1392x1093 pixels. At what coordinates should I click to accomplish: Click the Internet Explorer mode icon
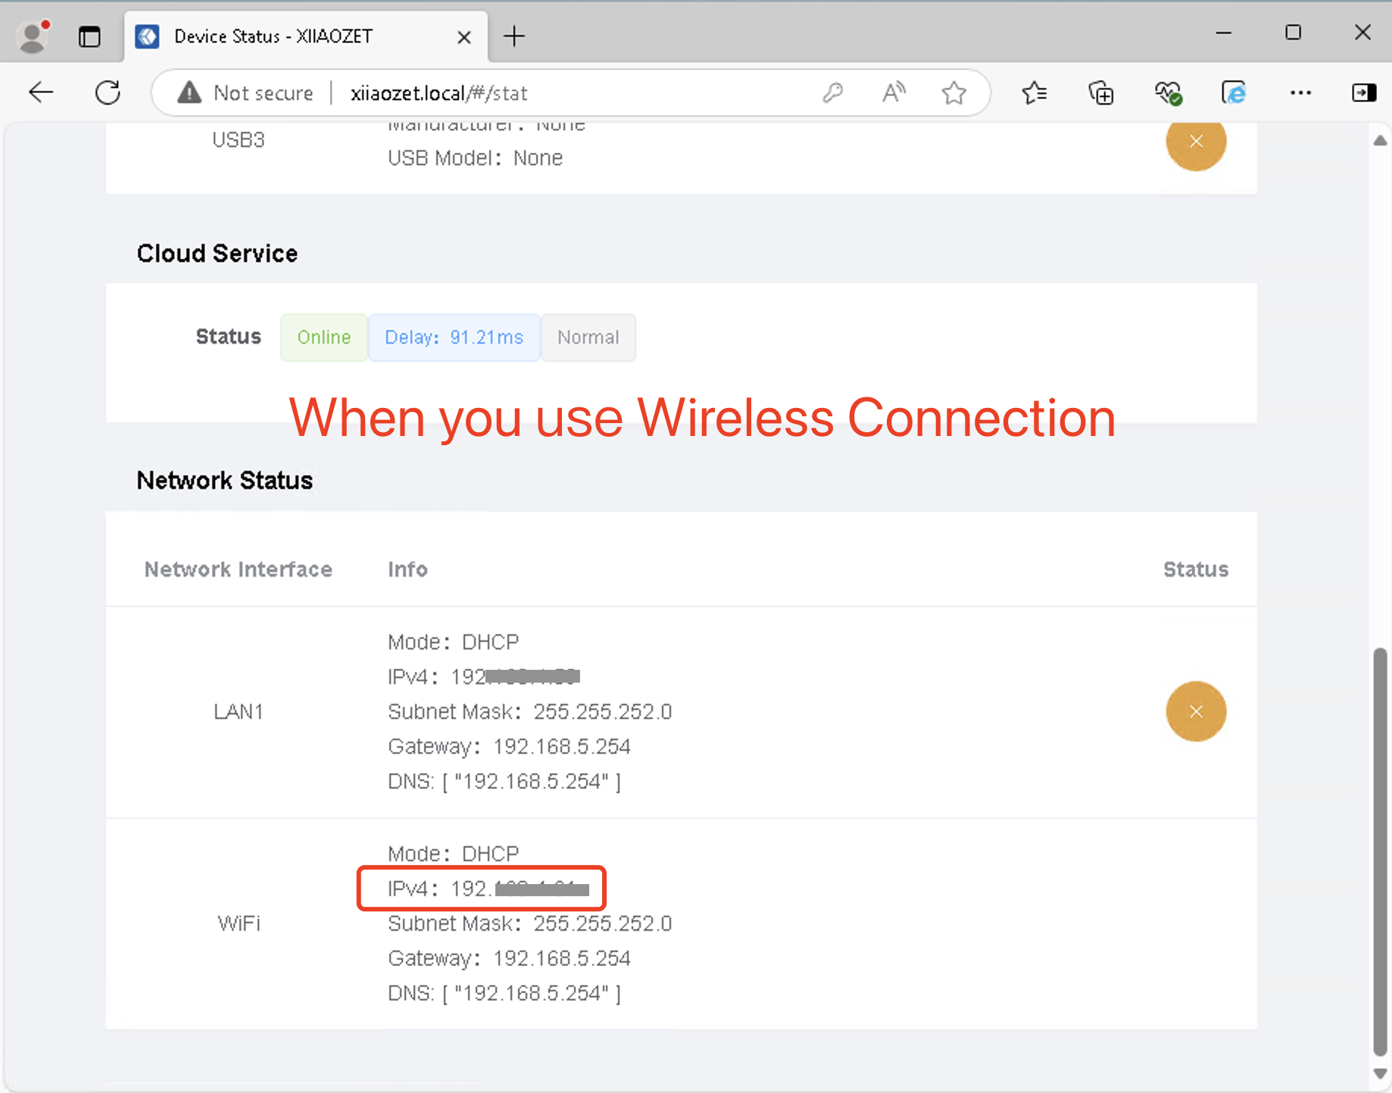[x=1234, y=92]
